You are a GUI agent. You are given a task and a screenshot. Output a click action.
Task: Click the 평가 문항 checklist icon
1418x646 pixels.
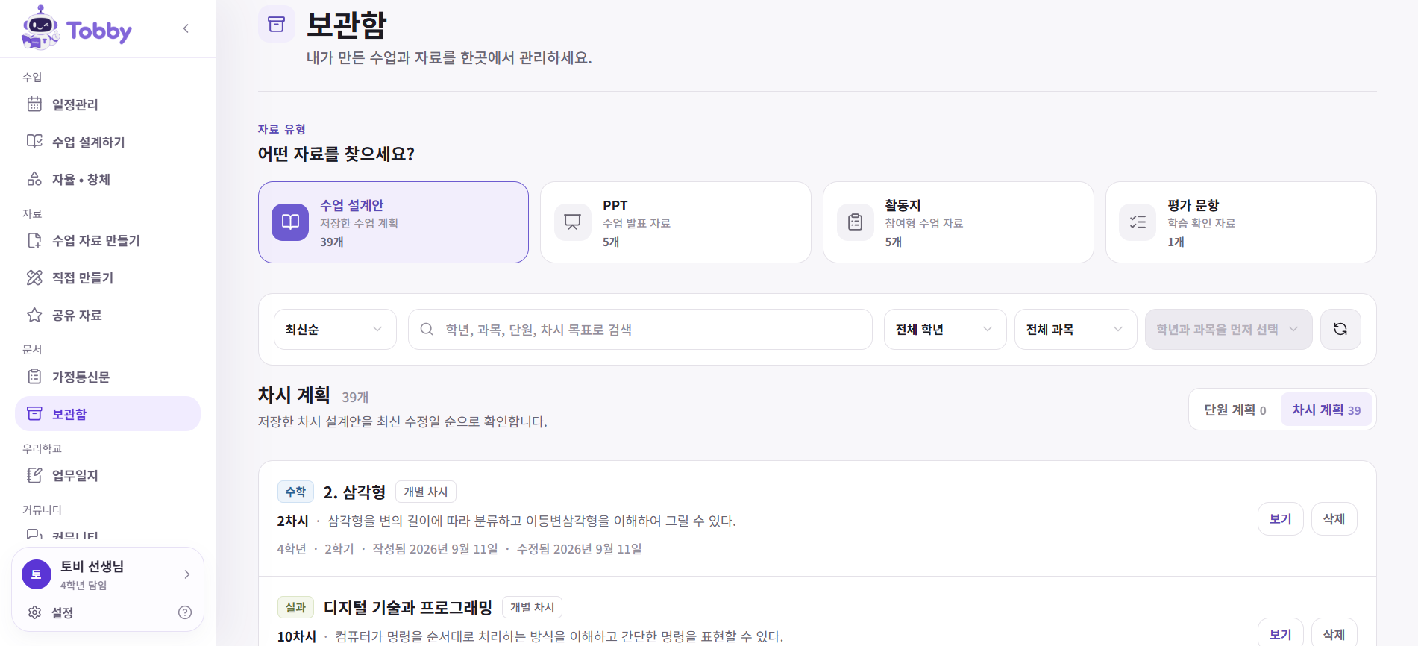pyautogui.click(x=1138, y=222)
